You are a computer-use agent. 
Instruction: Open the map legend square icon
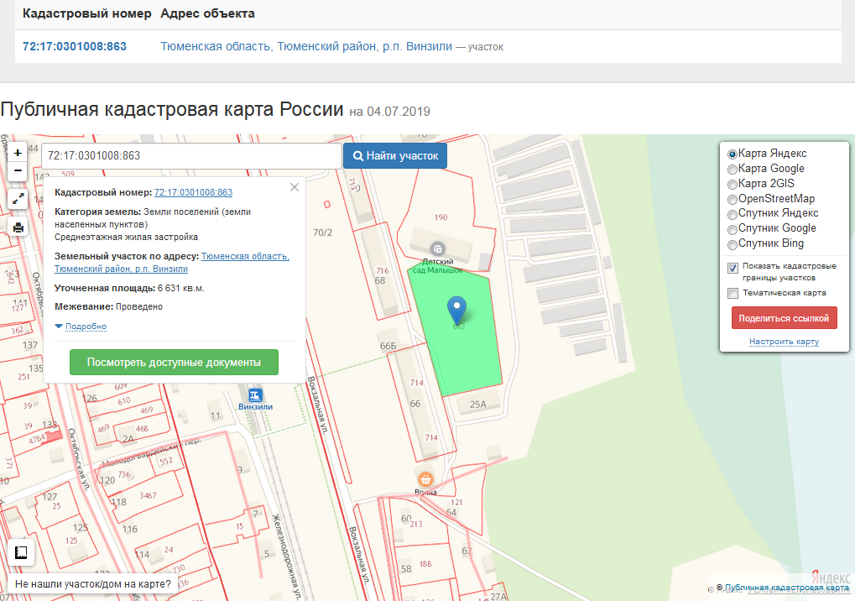[21, 552]
